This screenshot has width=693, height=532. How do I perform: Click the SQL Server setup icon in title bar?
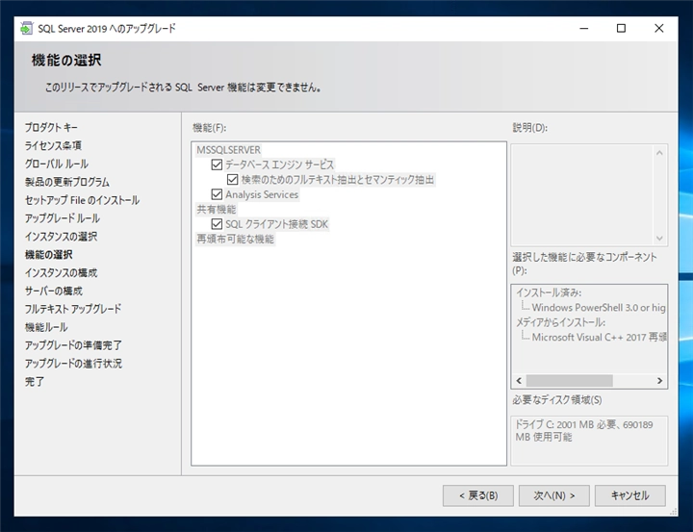[x=27, y=28]
